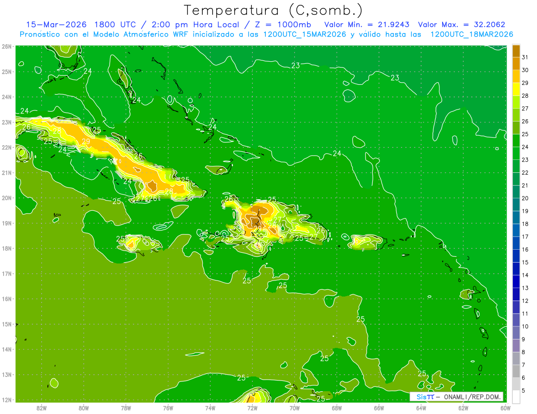Click the green legend band between 24 and 25
537x414 pixels.
(x=516, y=140)
